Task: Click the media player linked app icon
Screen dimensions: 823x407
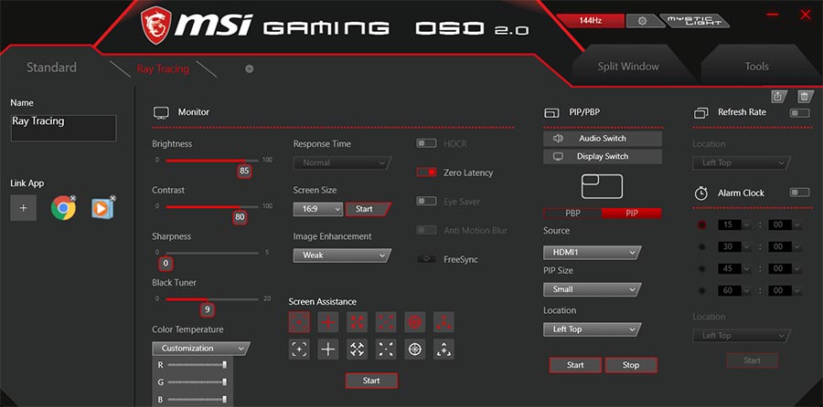Action: [x=102, y=208]
